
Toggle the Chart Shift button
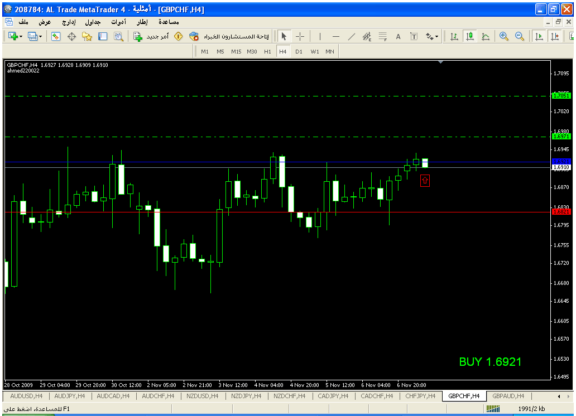click(555, 36)
